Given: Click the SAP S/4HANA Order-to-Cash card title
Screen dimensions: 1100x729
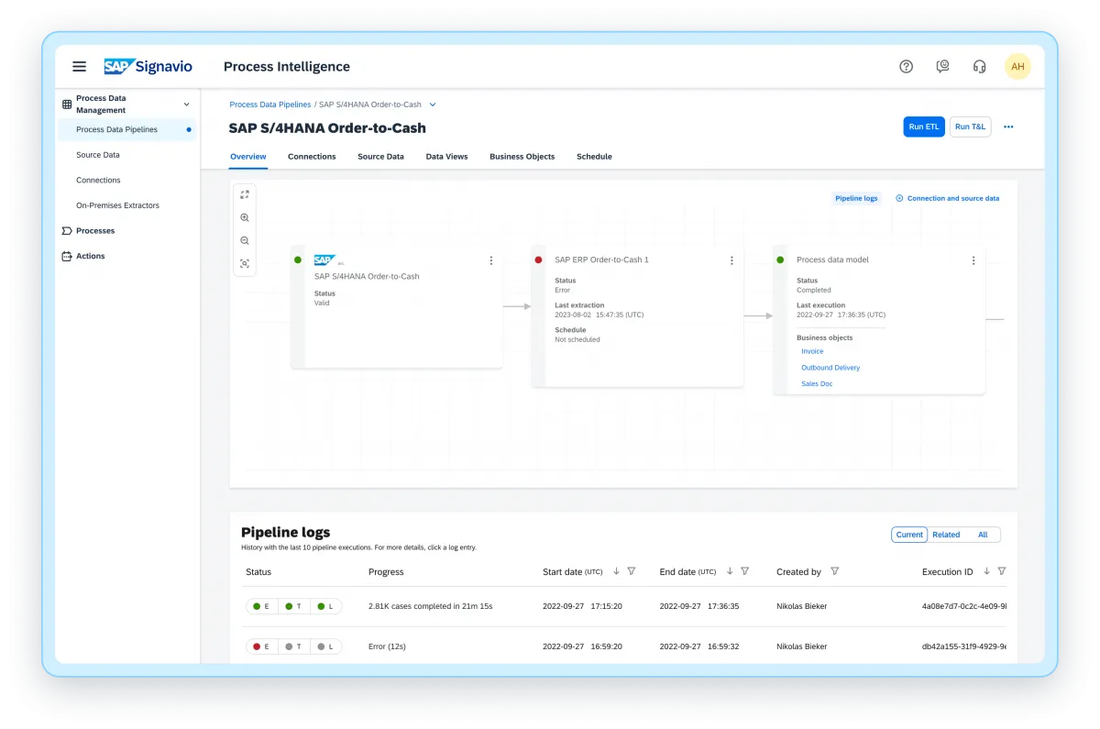Looking at the screenshot, I should [367, 276].
